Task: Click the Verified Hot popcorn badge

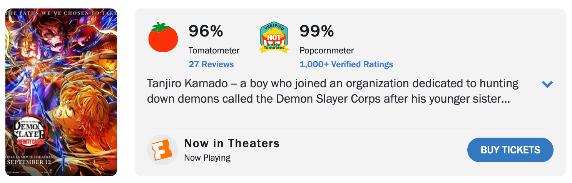Action: (274, 38)
